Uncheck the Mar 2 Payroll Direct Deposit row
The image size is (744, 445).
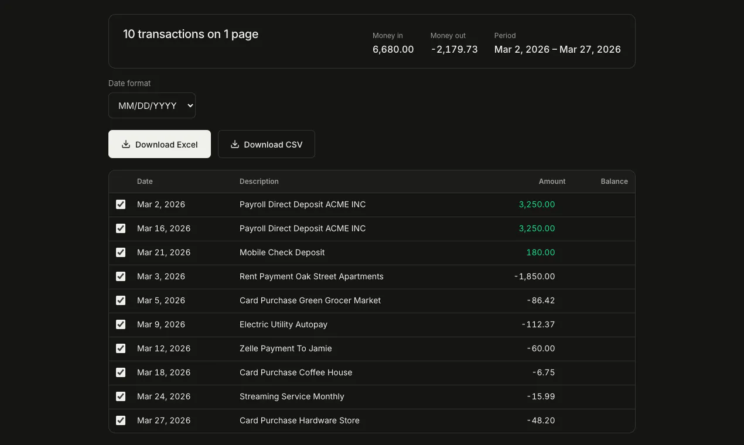point(121,204)
